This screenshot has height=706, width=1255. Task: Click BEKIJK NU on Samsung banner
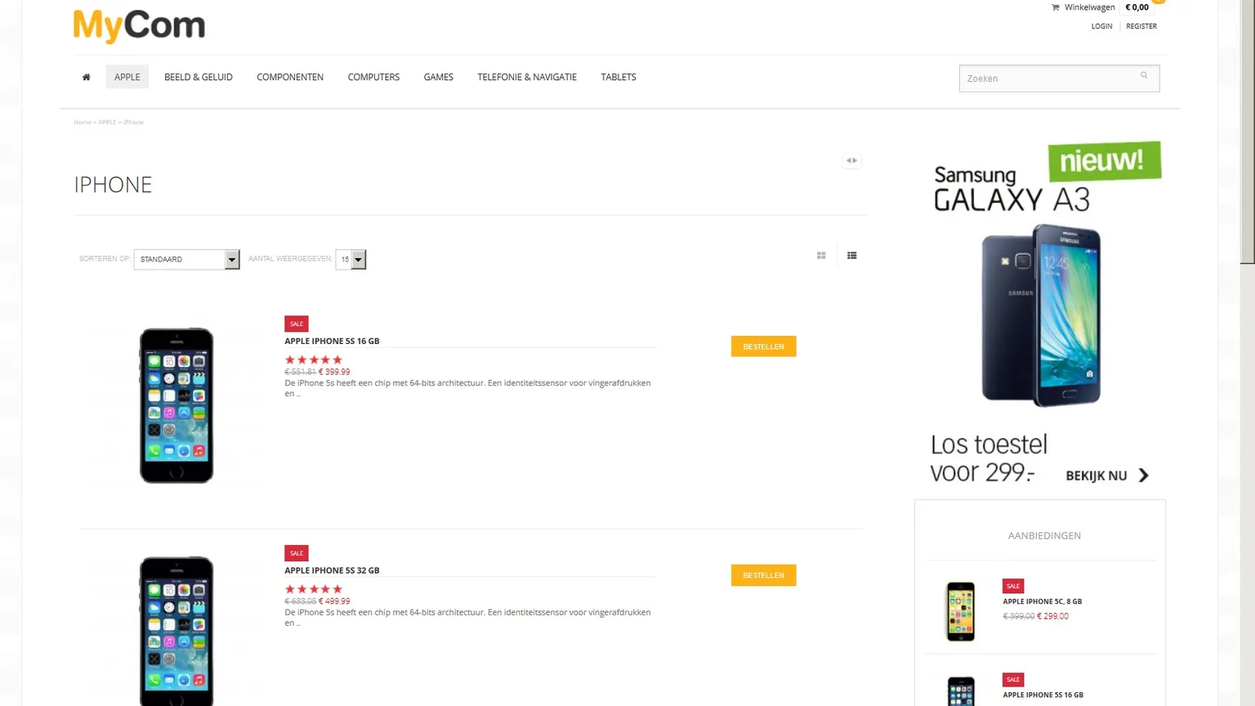coord(1096,476)
